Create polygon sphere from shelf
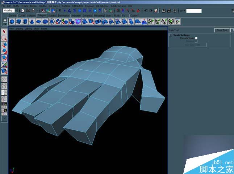The height and width of the screenshot is (174, 234). 13,22
